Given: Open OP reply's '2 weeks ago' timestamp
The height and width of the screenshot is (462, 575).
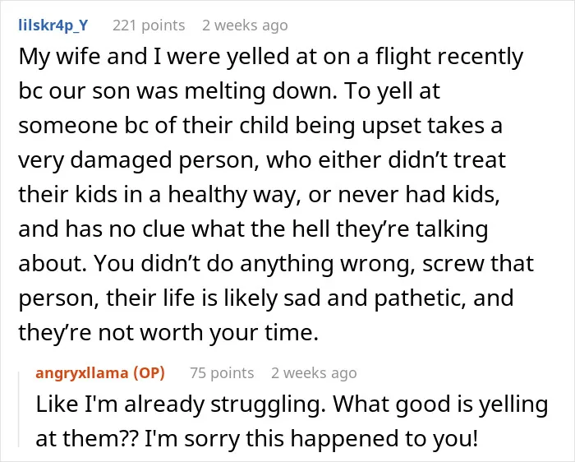Looking at the screenshot, I should pyautogui.click(x=314, y=373).
